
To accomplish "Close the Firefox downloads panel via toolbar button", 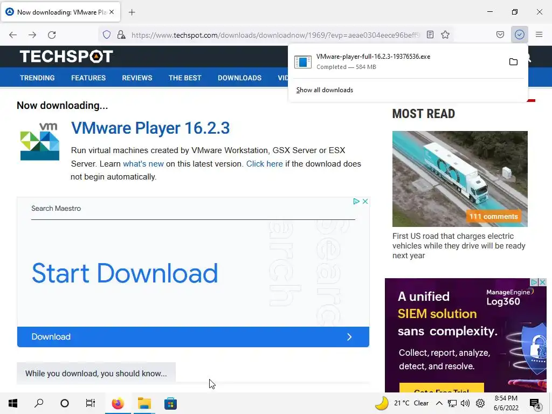I will pos(519,34).
